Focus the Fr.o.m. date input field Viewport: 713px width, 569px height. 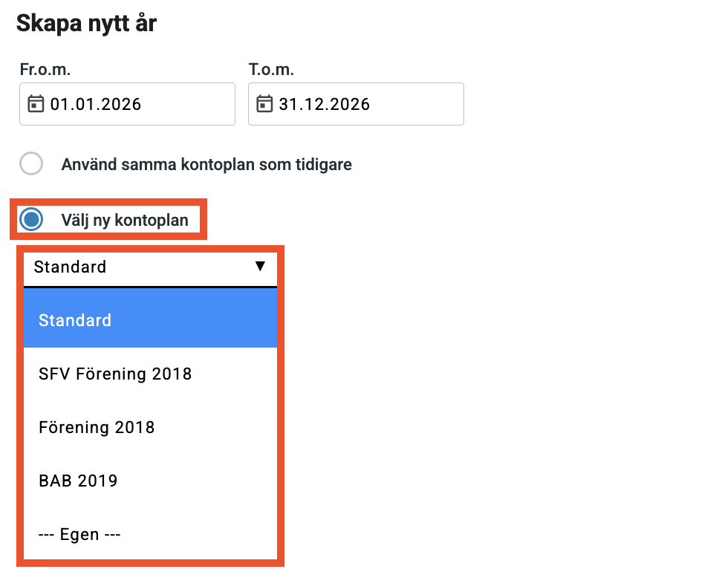(186, 104)
